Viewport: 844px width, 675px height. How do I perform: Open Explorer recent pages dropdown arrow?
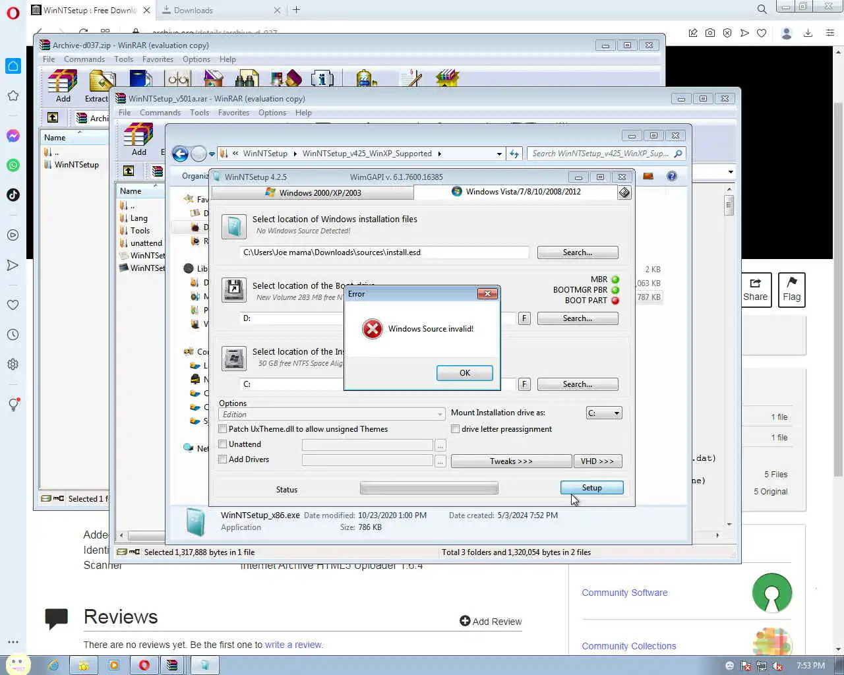click(x=212, y=154)
